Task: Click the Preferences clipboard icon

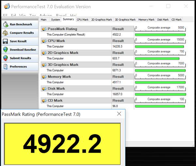Action: pos(5,67)
